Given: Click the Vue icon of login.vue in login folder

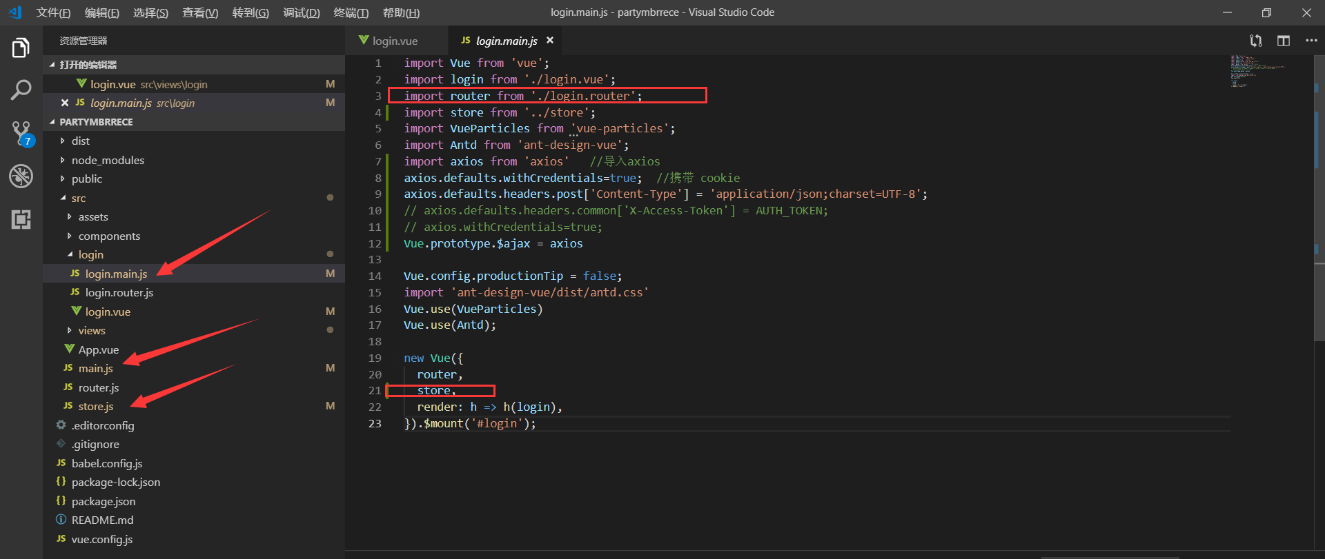Looking at the screenshot, I should coord(76,312).
